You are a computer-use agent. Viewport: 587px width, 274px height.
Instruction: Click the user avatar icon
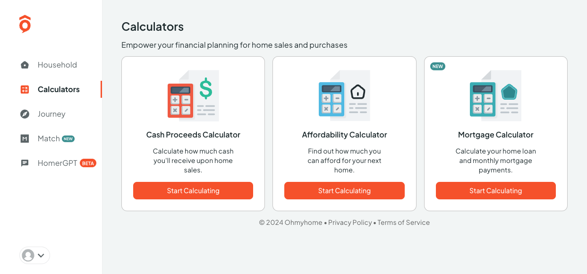[28, 255]
